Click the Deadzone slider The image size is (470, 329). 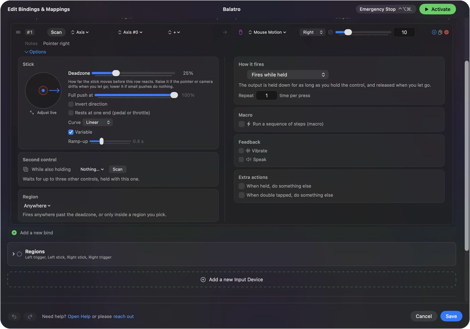133,73
